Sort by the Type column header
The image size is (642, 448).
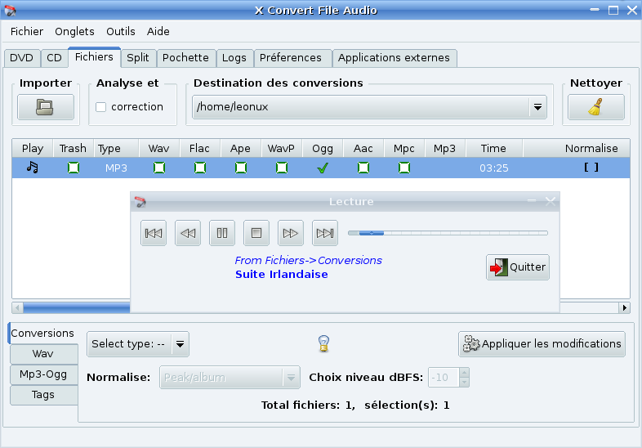click(116, 148)
